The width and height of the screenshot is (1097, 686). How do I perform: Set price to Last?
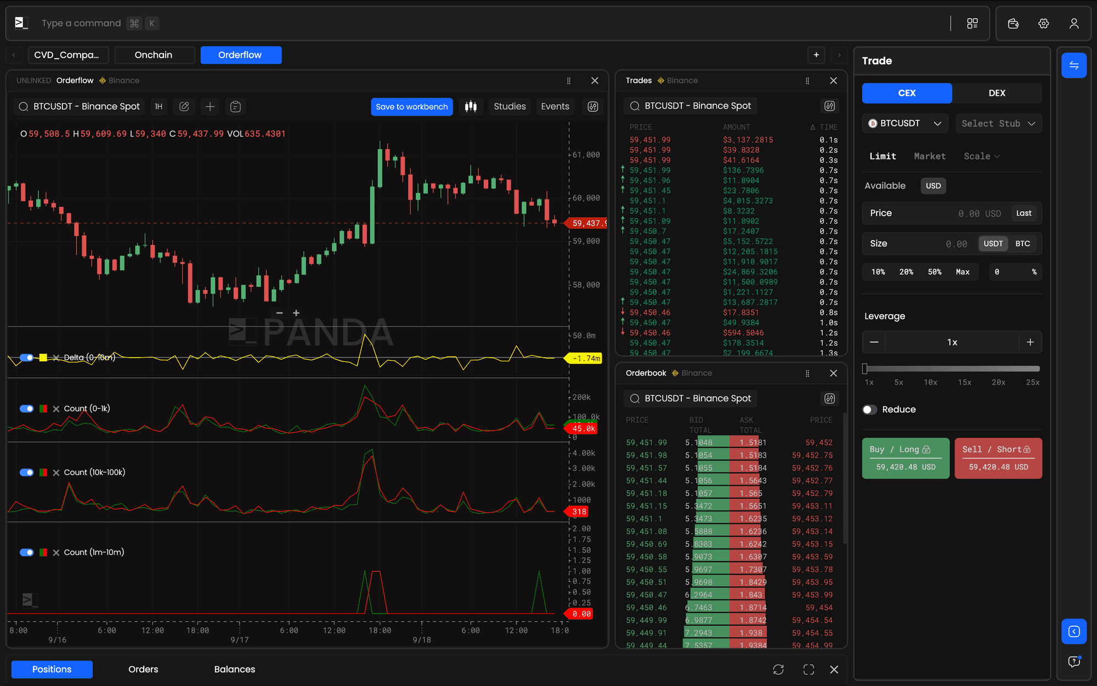1024,213
